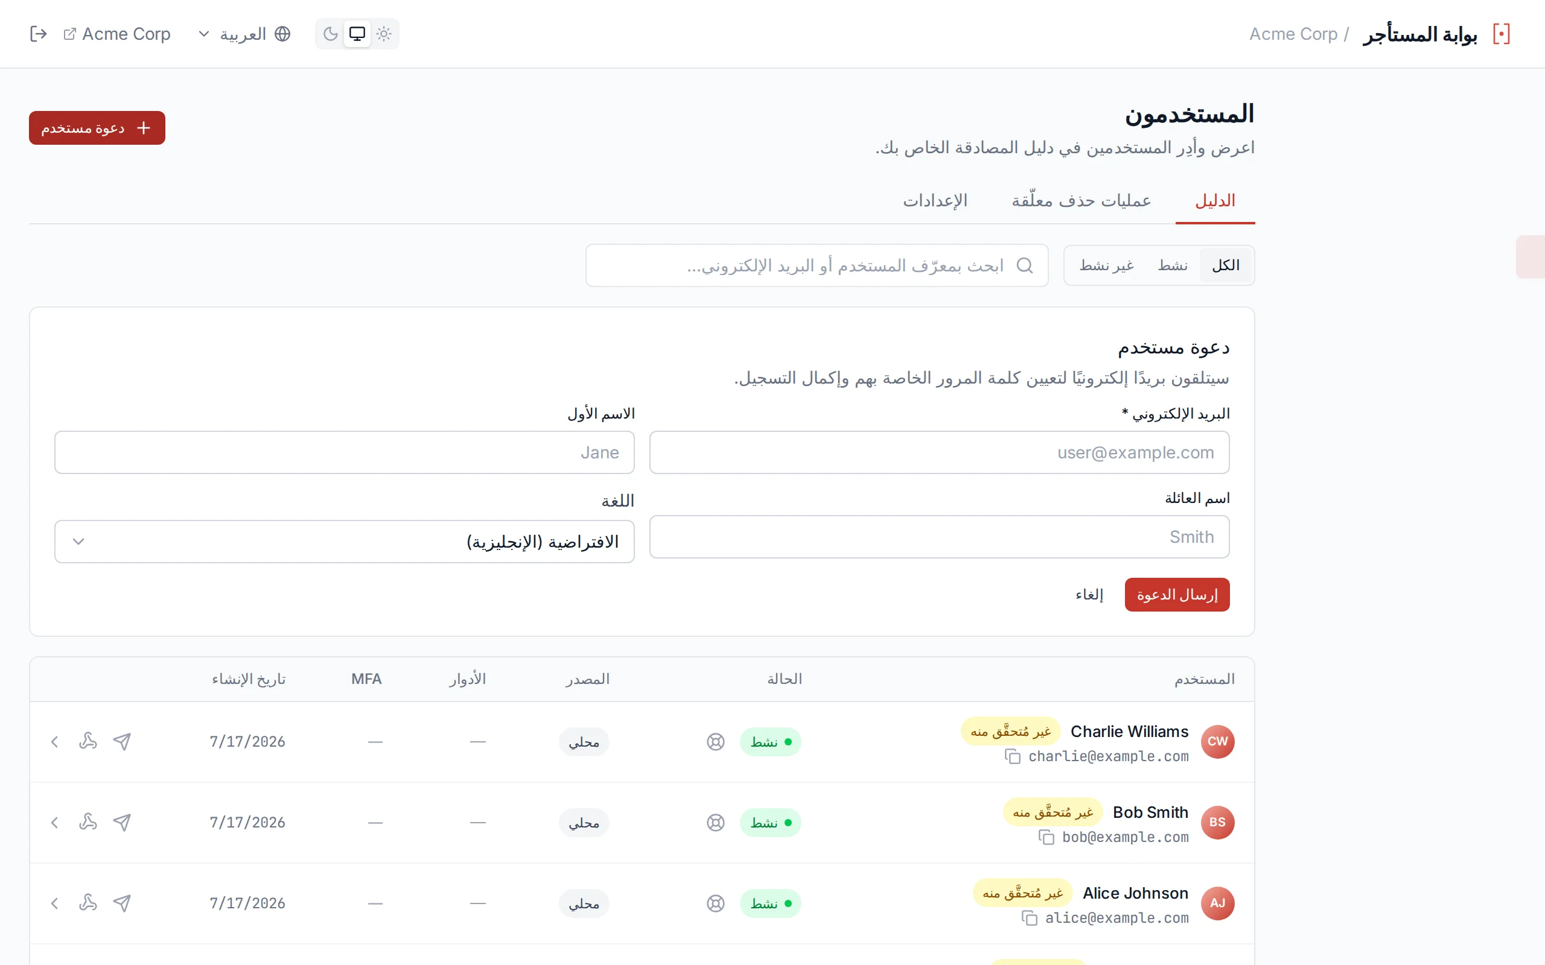Click the Bob Smith name

pos(1150,813)
